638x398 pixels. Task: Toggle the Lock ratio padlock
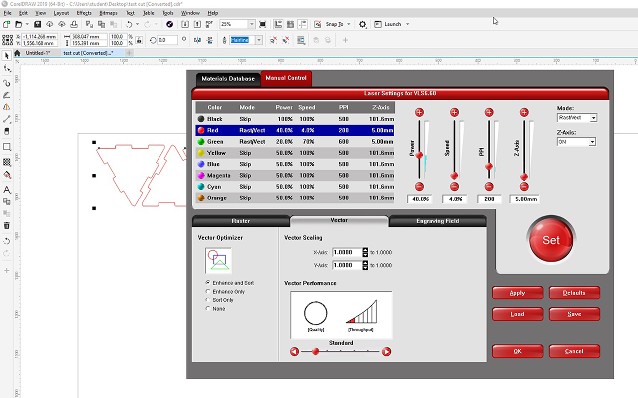(139, 40)
